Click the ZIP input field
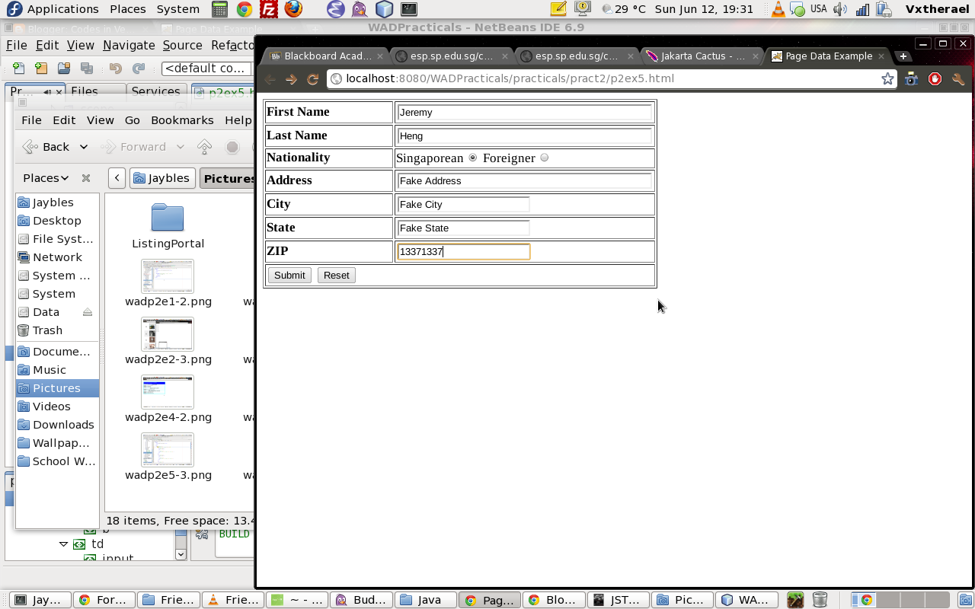The height and width of the screenshot is (609, 975). [463, 251]
